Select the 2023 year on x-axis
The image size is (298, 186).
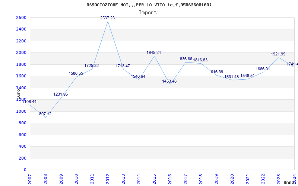coord(279,179)
